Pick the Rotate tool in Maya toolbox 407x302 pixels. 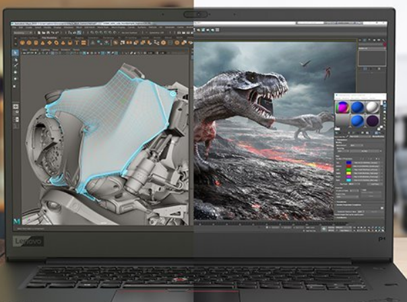[15, 79]
